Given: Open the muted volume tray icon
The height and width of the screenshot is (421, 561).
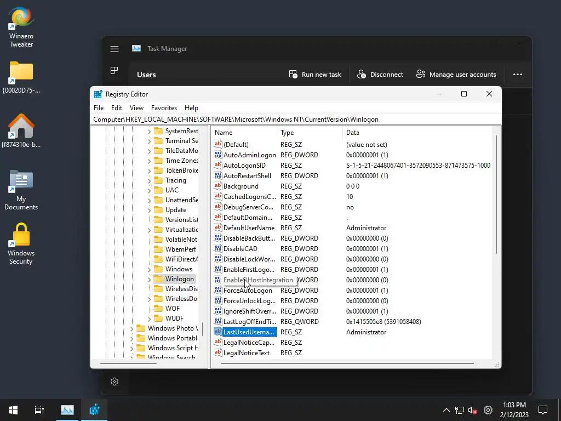Looking at the screenshot, I should (x=472, y=410).
